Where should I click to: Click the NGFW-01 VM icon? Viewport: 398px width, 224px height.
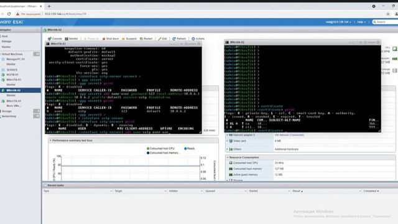3,75
